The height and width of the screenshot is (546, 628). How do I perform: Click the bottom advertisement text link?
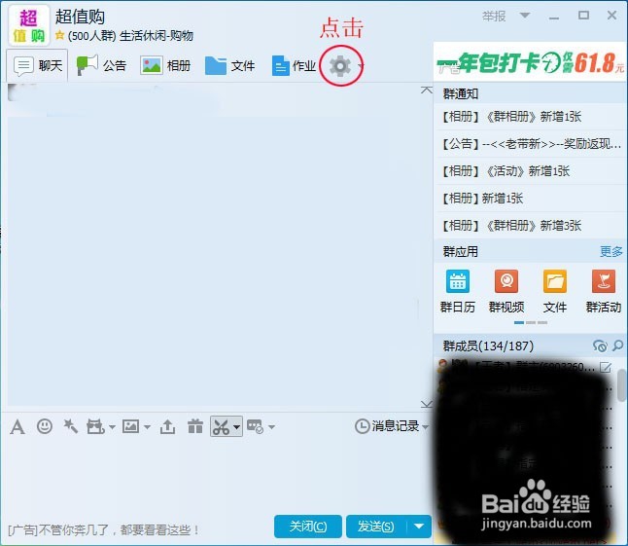coord(103,530)
